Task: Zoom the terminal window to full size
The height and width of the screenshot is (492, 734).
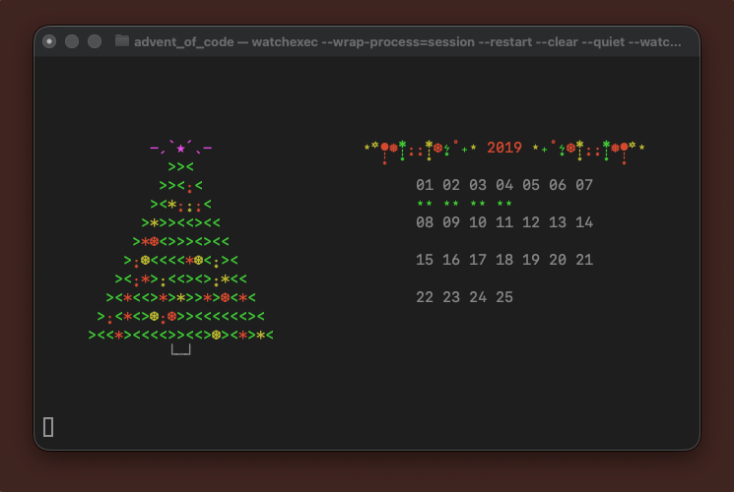Action: 95,41
